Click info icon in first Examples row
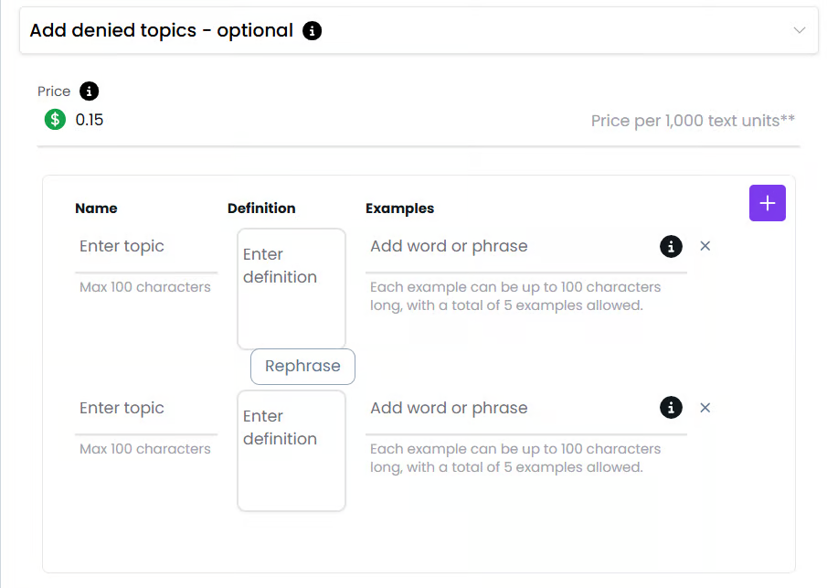The height and width of the screenshot is (588, 827). pos(671,246)
